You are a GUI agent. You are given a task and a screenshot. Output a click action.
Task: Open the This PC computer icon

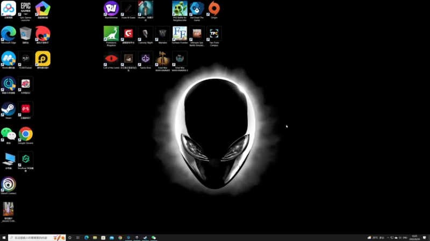point(9,160)
